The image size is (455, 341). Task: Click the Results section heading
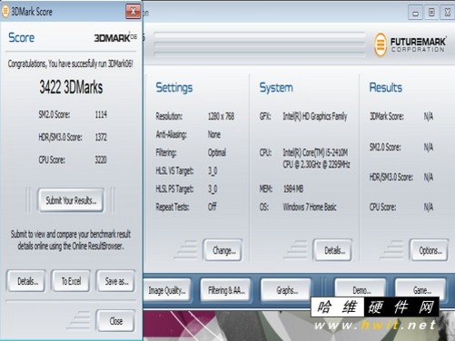[386, 88]
